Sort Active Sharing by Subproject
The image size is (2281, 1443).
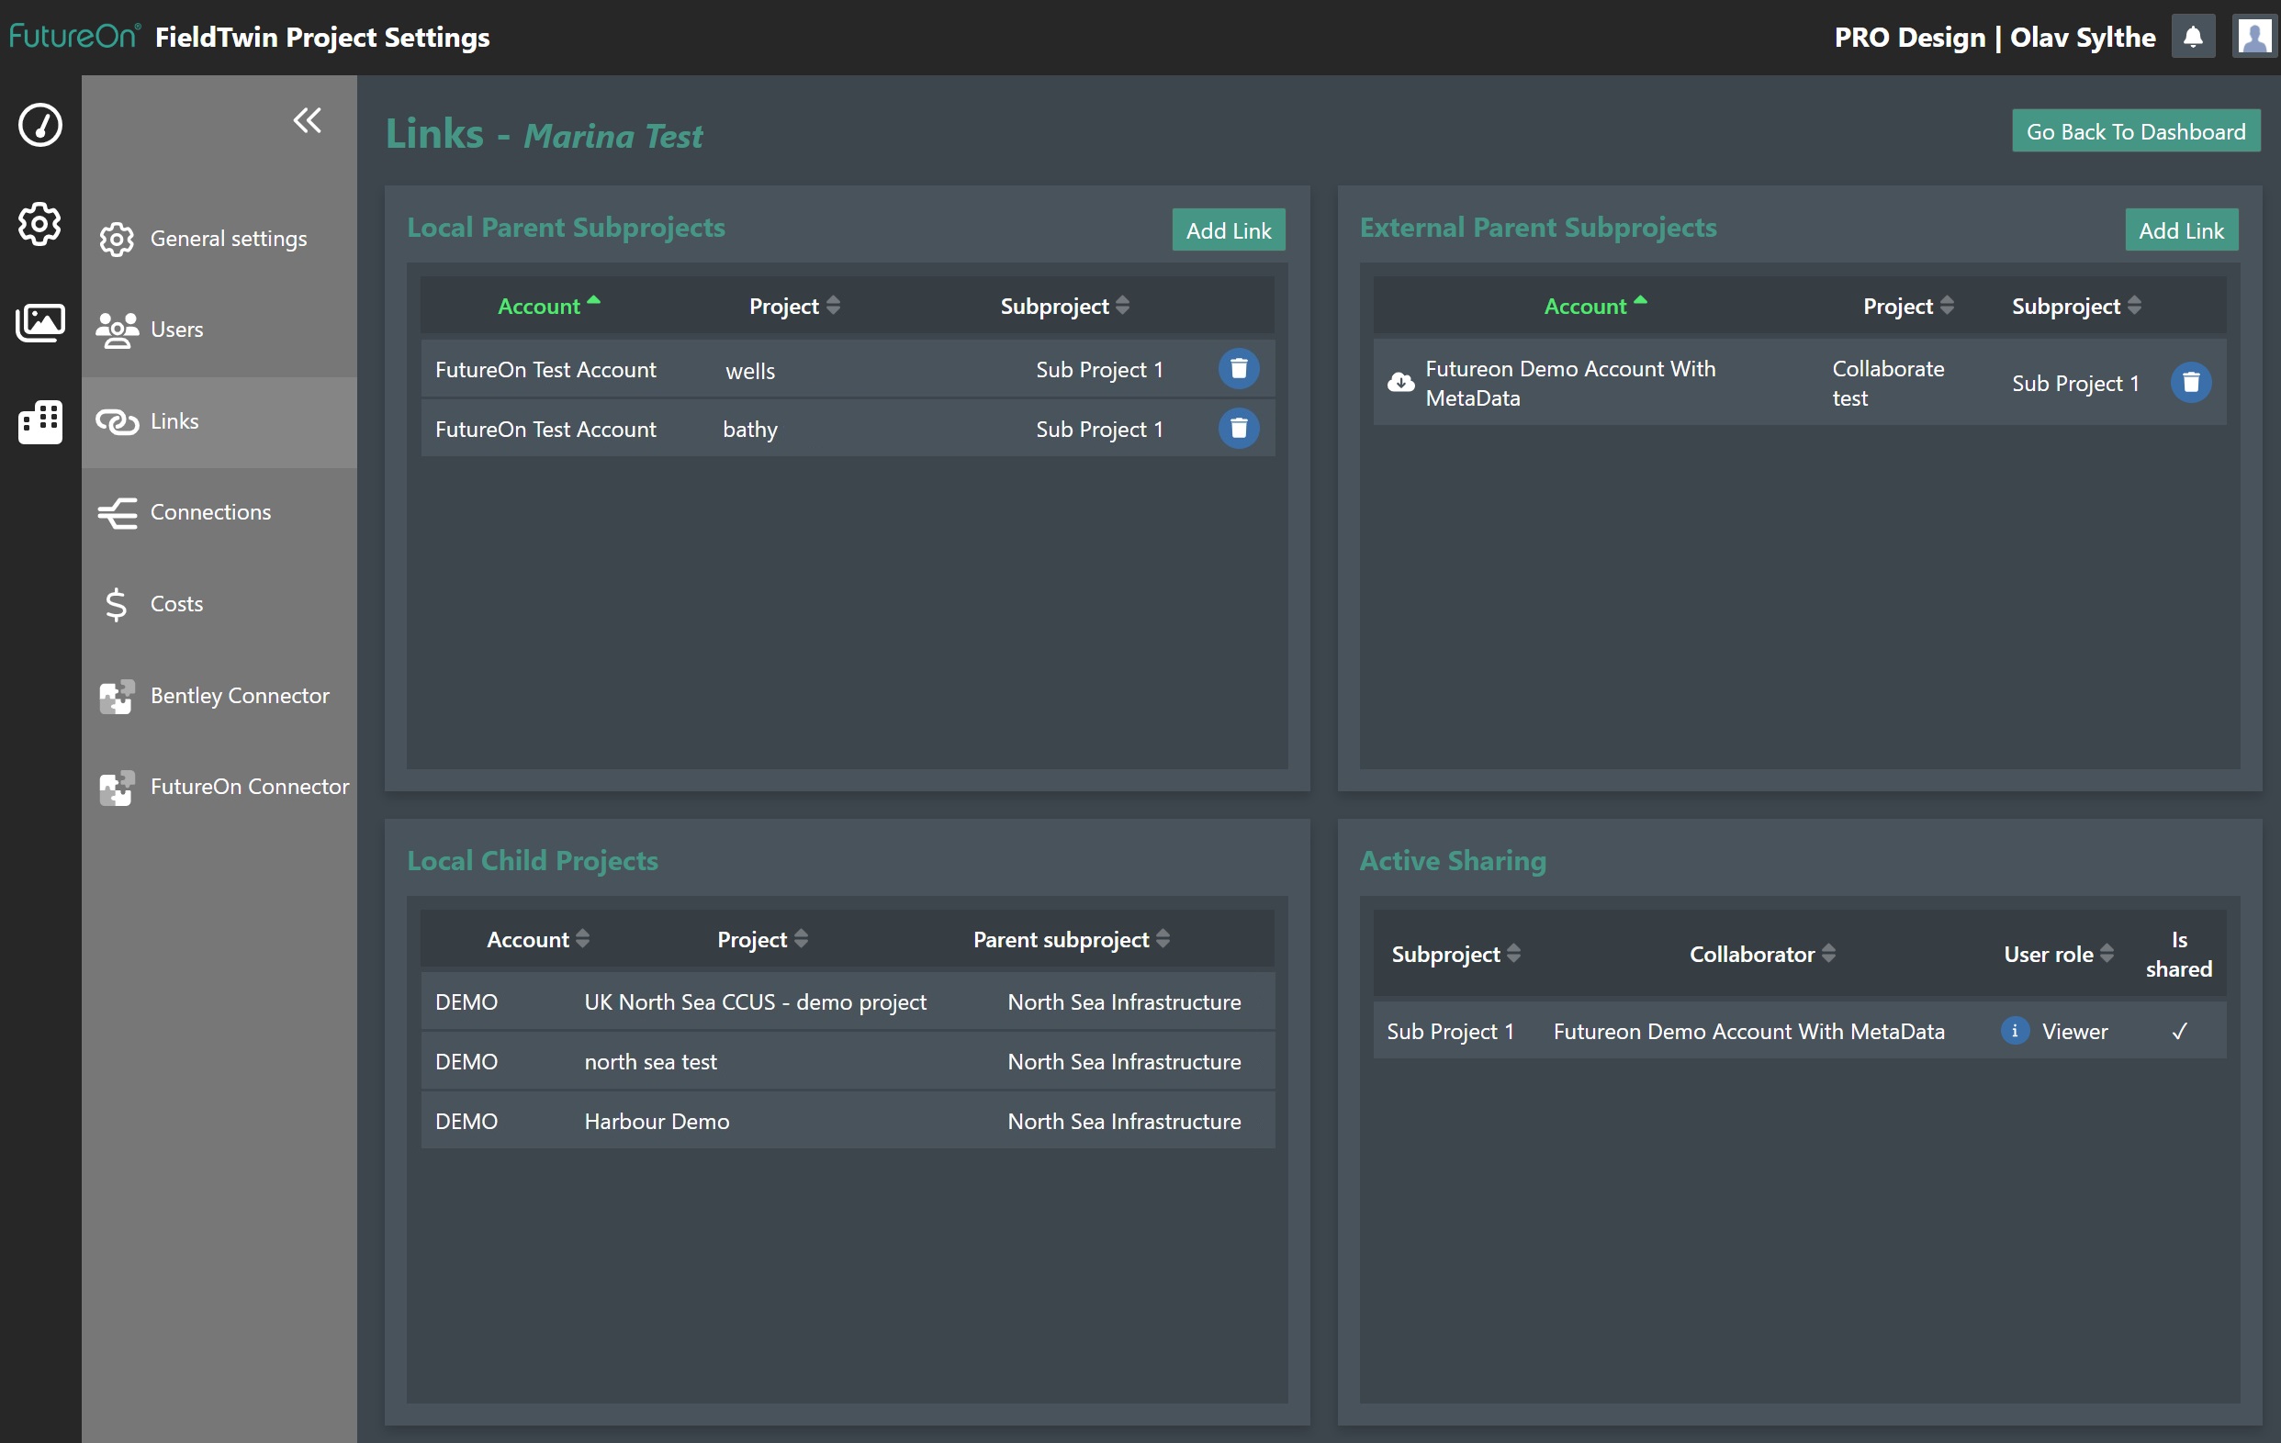click(1456, 955)
